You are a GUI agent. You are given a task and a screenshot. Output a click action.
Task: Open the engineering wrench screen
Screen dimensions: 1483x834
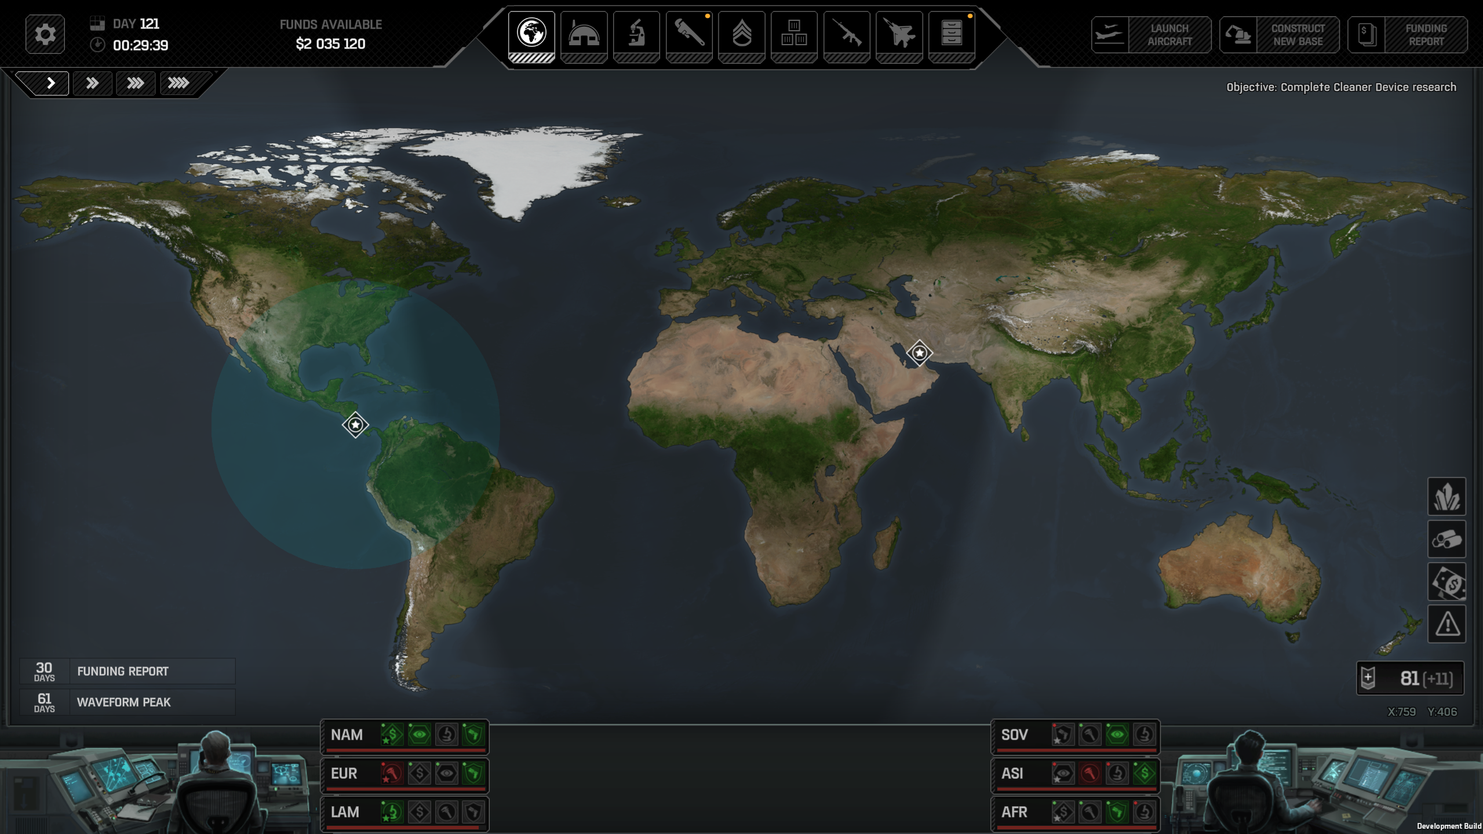click(689, 34)
